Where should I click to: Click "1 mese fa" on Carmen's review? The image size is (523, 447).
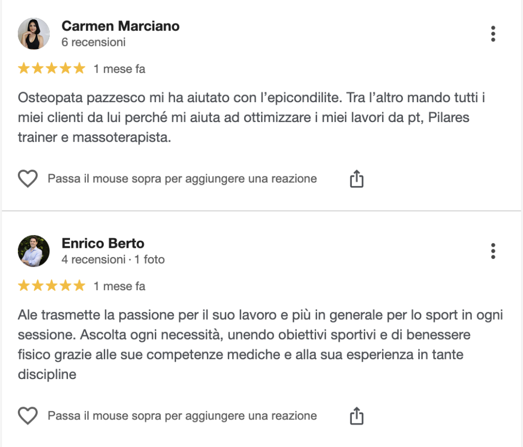coord(120,69)
